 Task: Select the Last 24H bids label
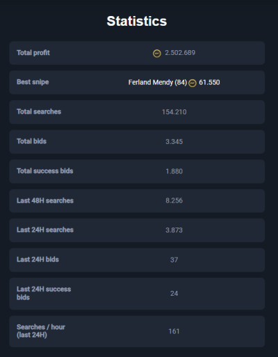38,260
